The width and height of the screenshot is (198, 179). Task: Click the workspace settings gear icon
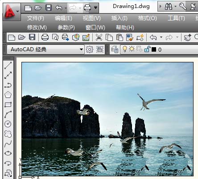pyautogui.click(x=90, y=49)
